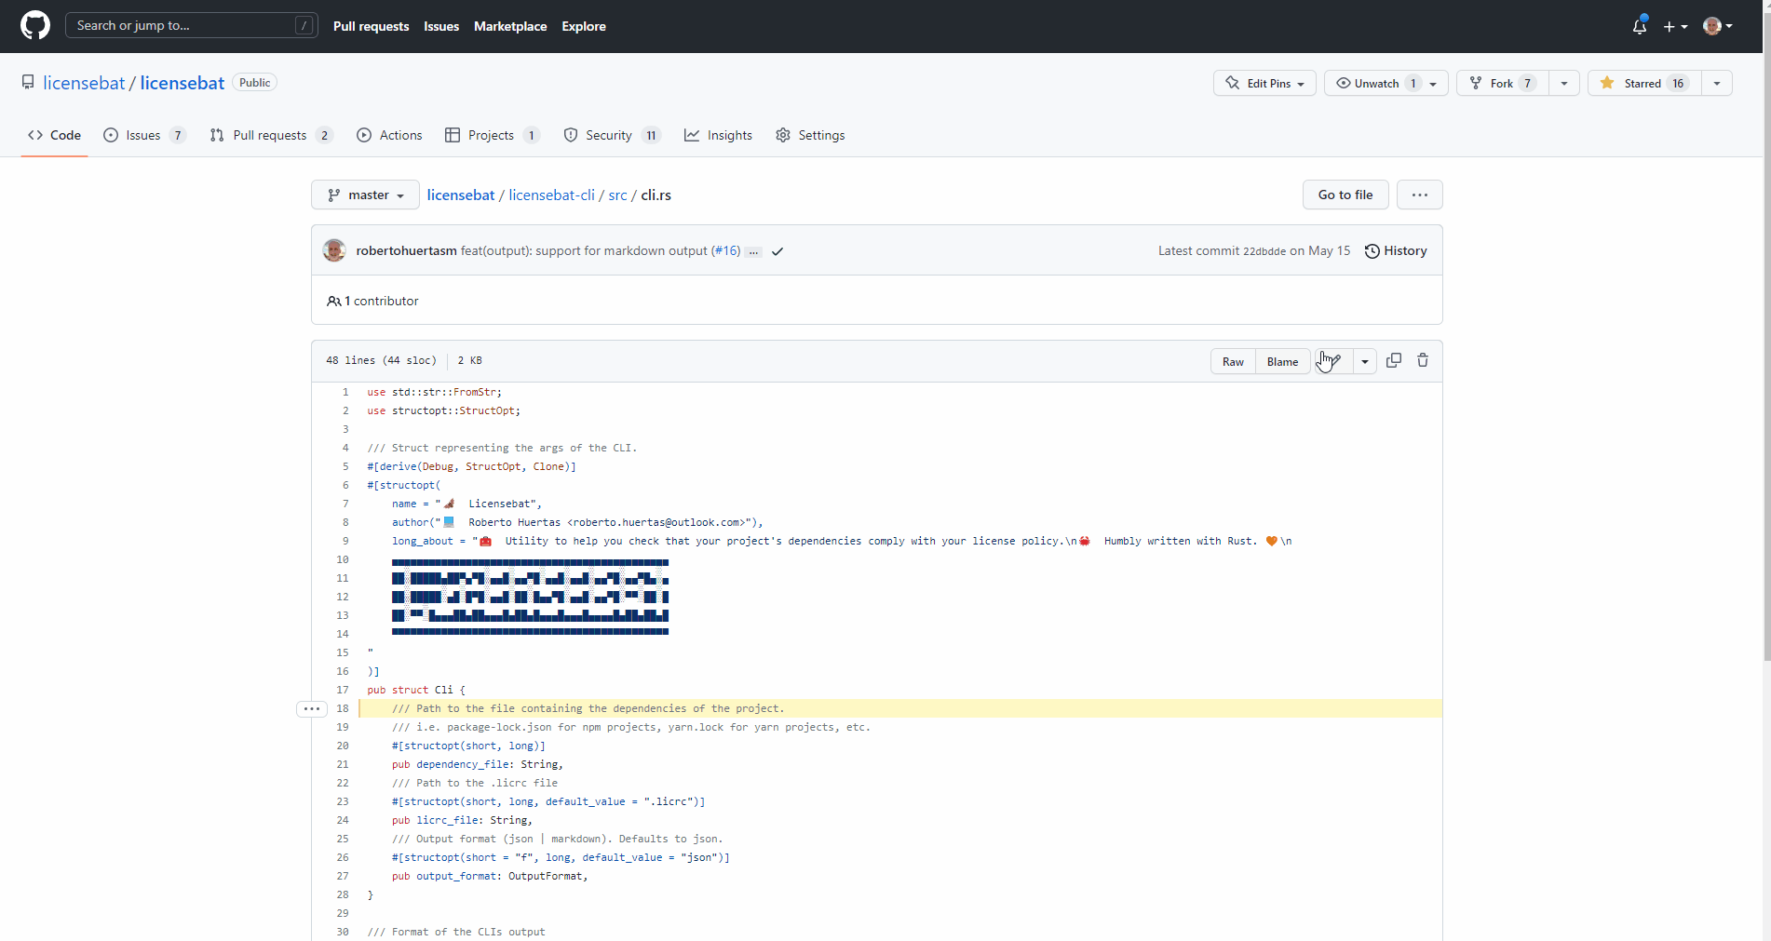Expand the plus-sign create menu
1771x941 pixels.
click(1675, 26)
